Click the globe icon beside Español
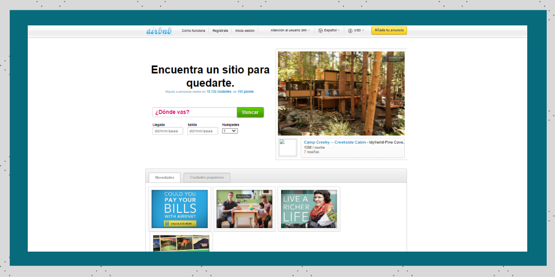The height and width of the screenshot is (277, 555). pyautogui.click(x=321, y=30)
